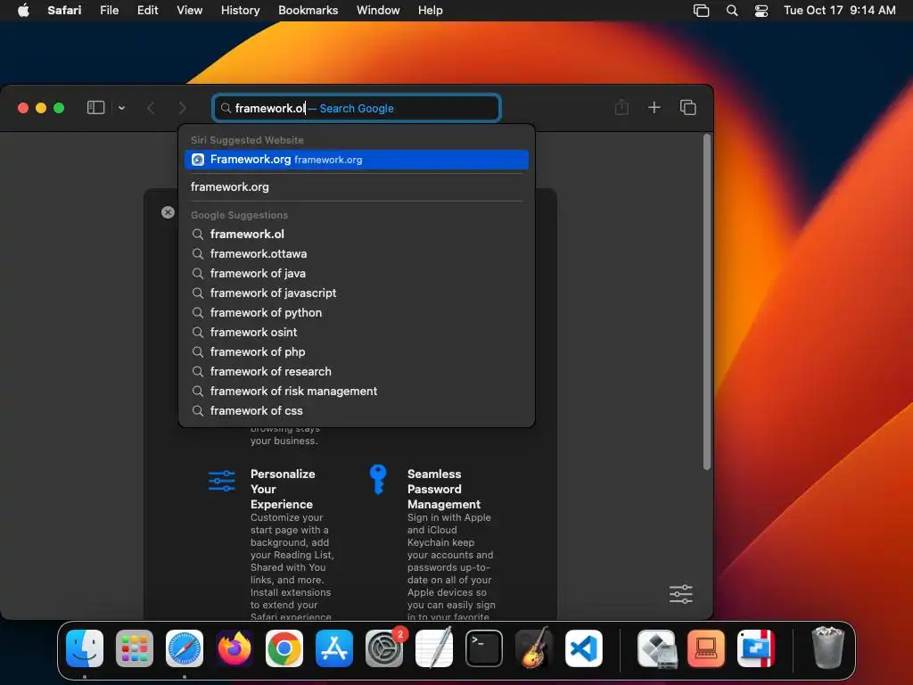Launch Visual Studio Code from the Dock
Viewport: 913px width, 685px height.
(x=584, y=648)
